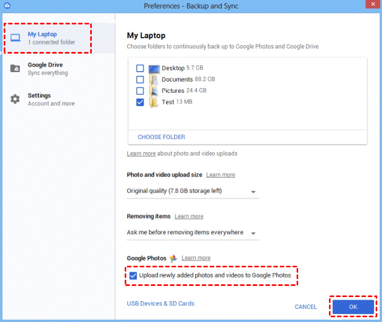Click the Google Photos pinwheel icon

click(x=173, y=258)
